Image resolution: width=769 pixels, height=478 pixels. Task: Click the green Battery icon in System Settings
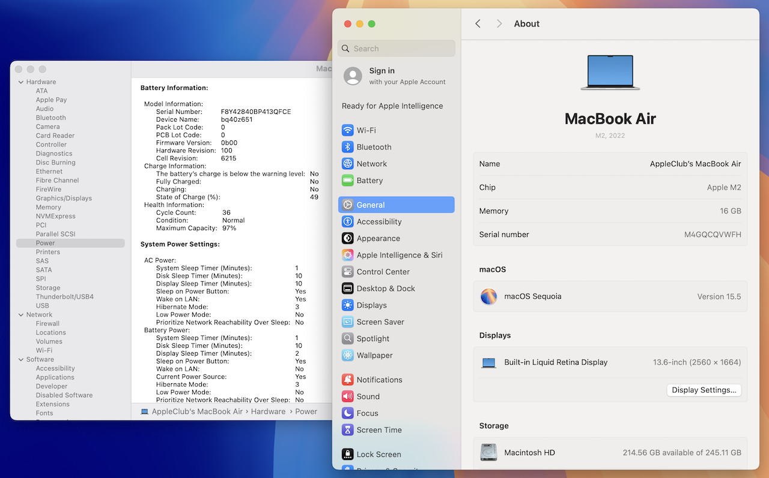[347, 181]
